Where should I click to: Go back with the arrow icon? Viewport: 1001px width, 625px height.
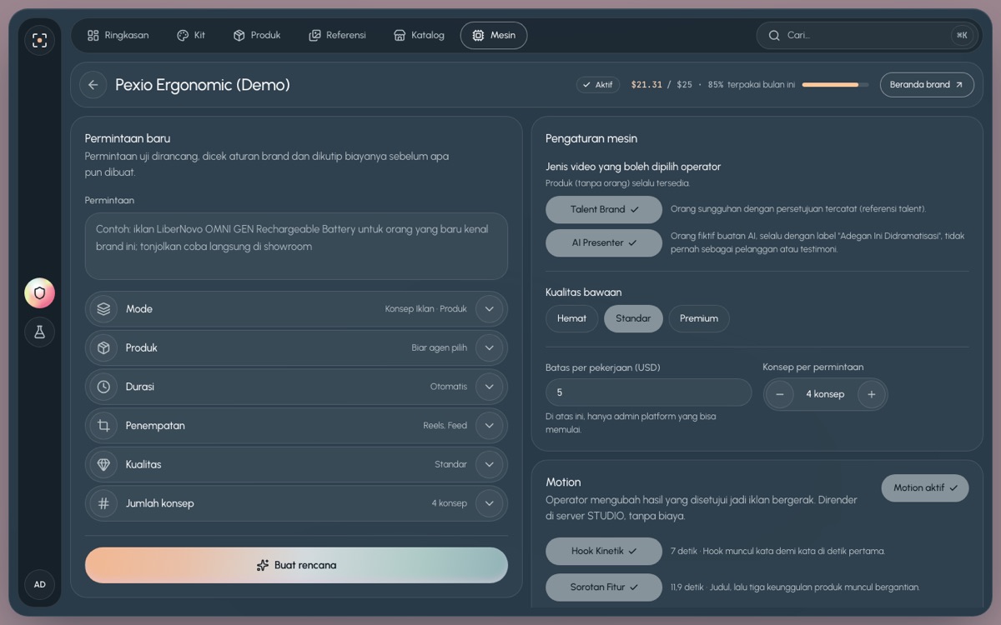point(93,85)
